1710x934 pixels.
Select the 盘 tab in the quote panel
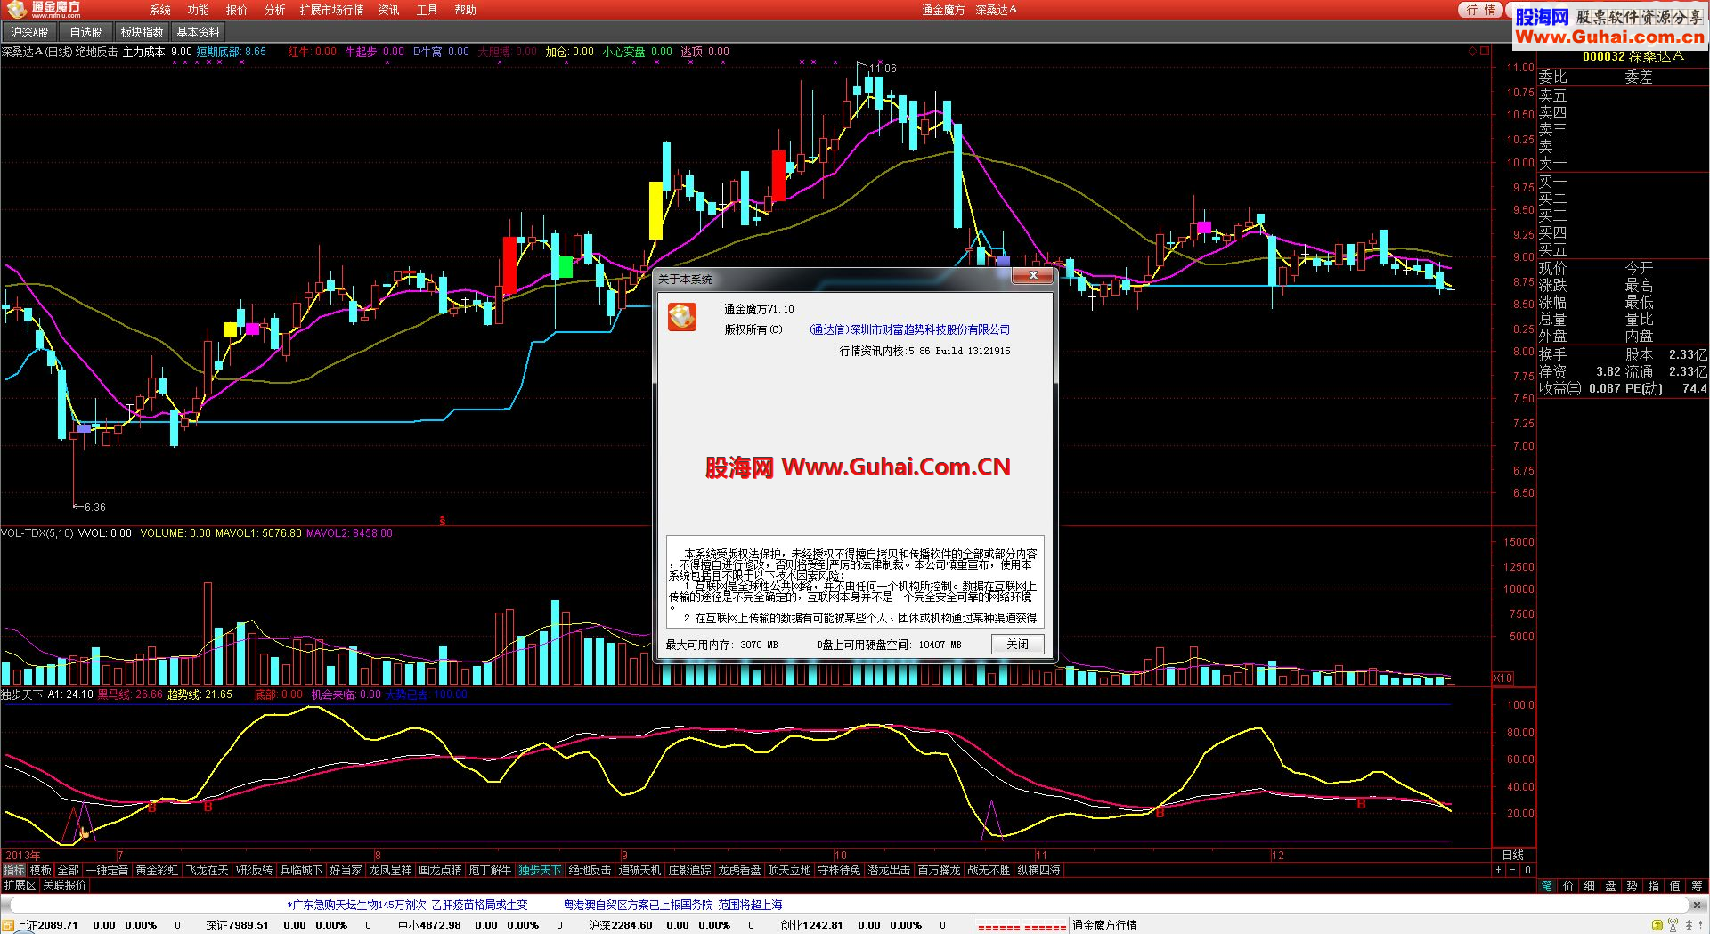[x=1610, y=886]
